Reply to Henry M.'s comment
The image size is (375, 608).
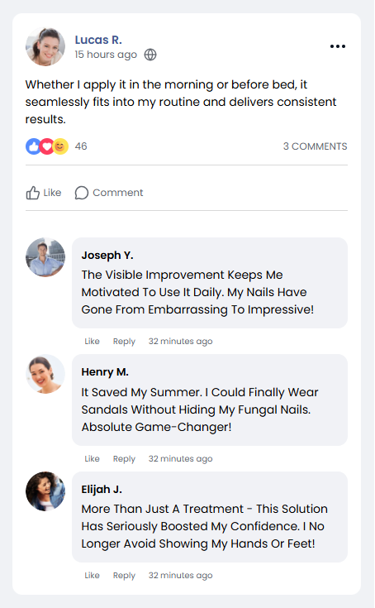tap(124, 459)
